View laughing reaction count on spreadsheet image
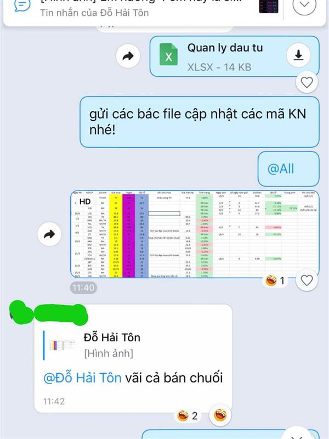329x439 pixels. (x=275, y=280)
